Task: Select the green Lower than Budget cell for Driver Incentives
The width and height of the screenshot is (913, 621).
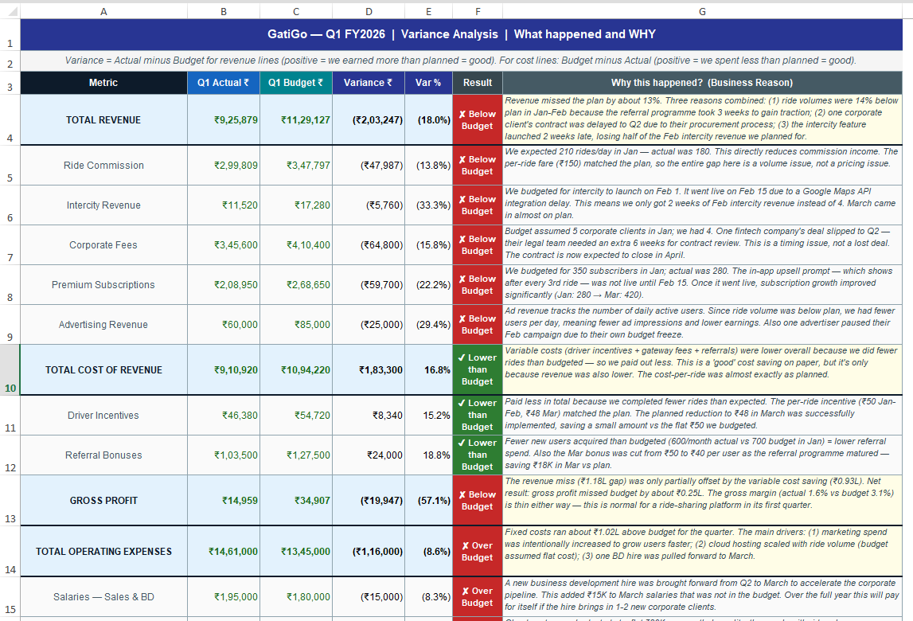Action: 477,416
